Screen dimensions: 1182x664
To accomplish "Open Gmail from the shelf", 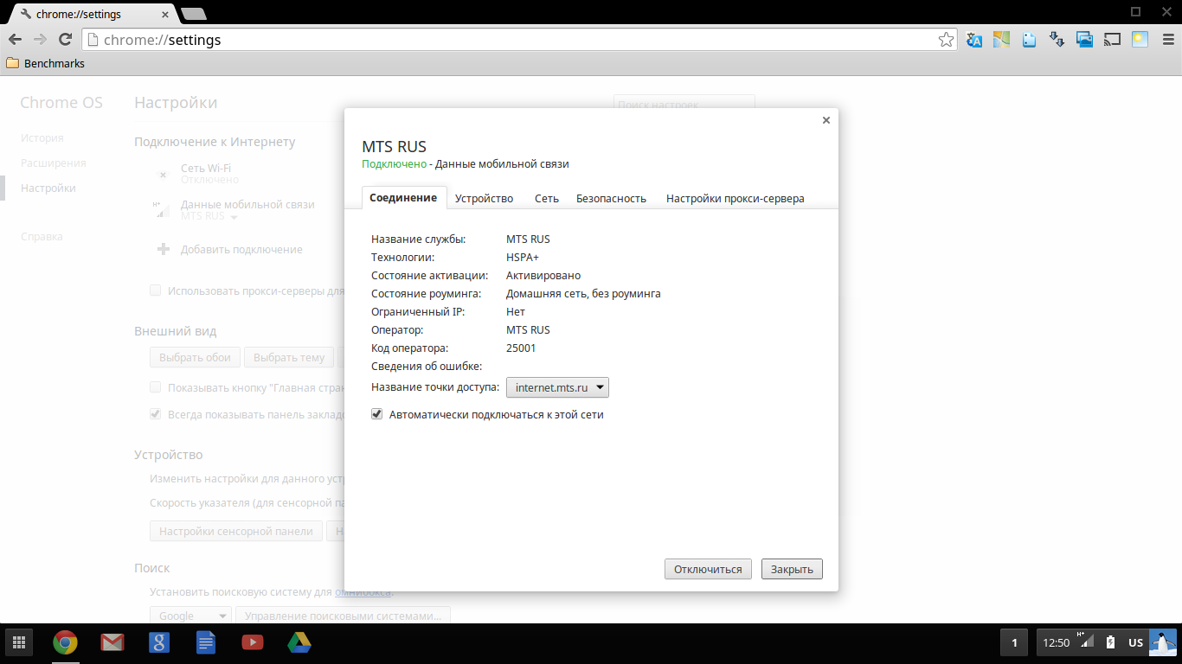I will pyautogui.click(x=112, y=642).
